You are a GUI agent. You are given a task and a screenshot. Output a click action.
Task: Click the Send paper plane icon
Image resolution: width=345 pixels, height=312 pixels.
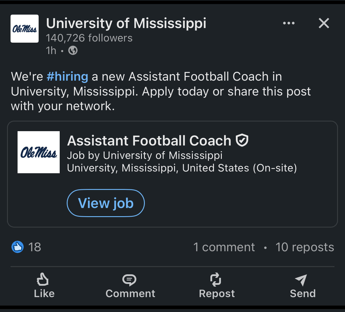(x=301, y=280)
